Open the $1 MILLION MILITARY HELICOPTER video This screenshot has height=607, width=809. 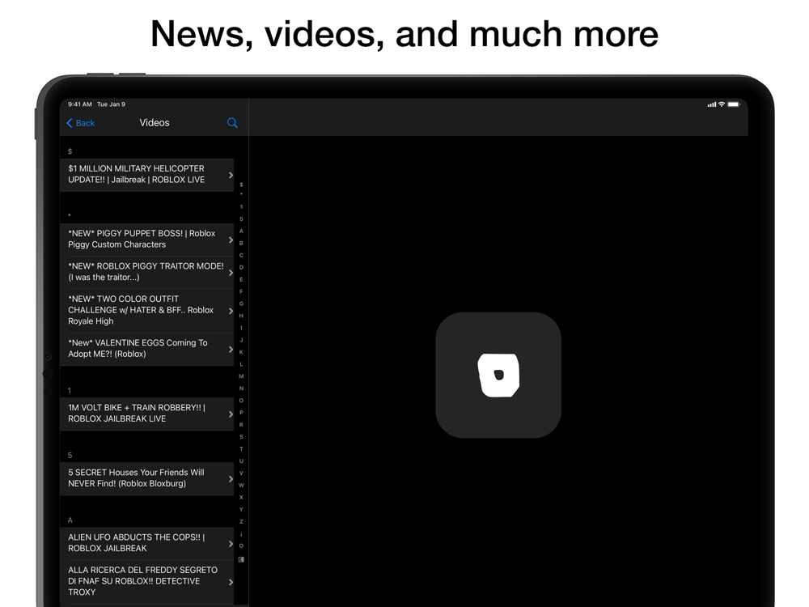147,175
